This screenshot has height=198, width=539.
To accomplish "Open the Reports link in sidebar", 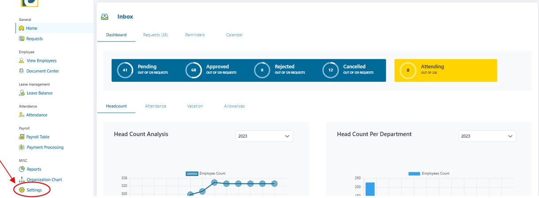I will tap(34, 169).
